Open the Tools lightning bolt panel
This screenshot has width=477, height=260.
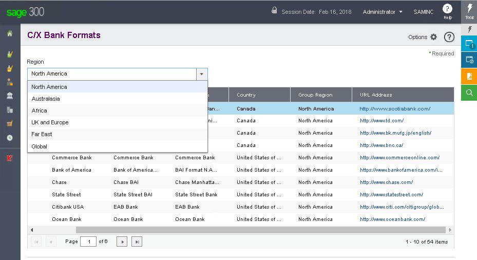pyautogui.click(x=469, y=11)
